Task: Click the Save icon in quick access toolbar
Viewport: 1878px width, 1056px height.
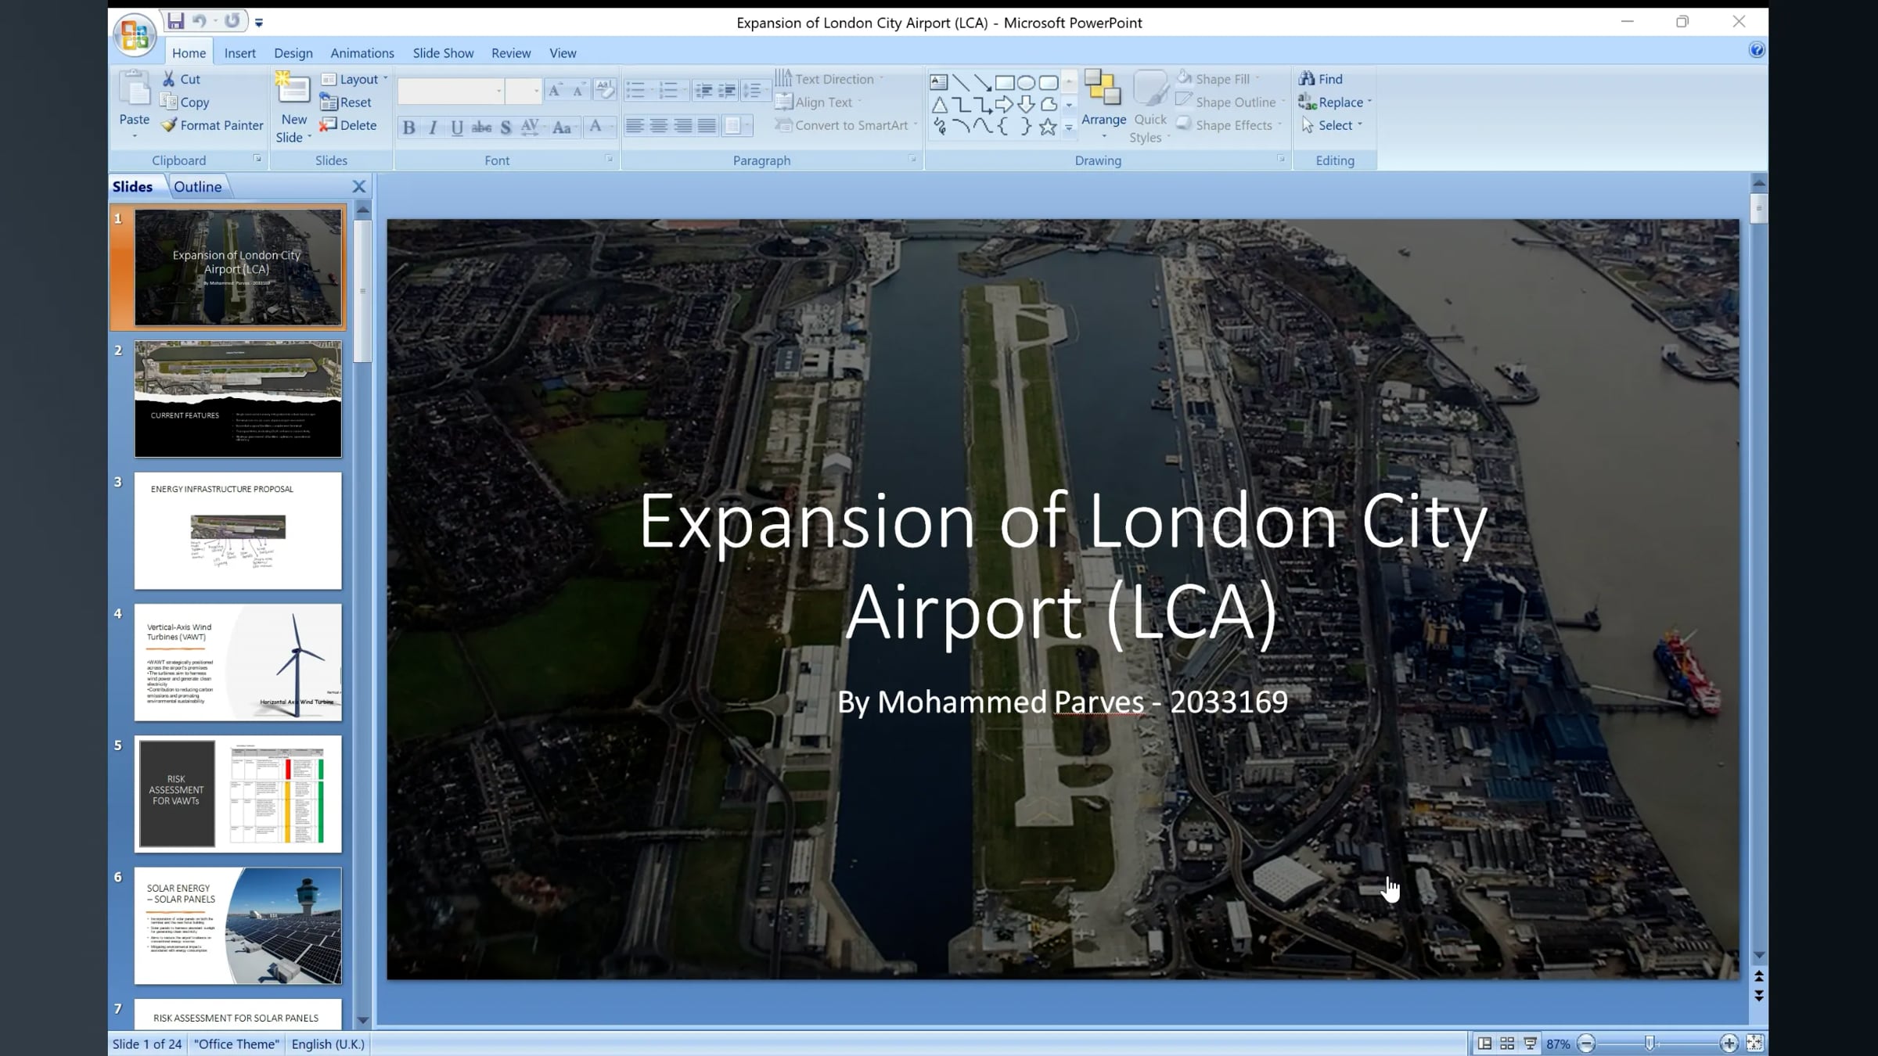Action: (x=175, y=21)
